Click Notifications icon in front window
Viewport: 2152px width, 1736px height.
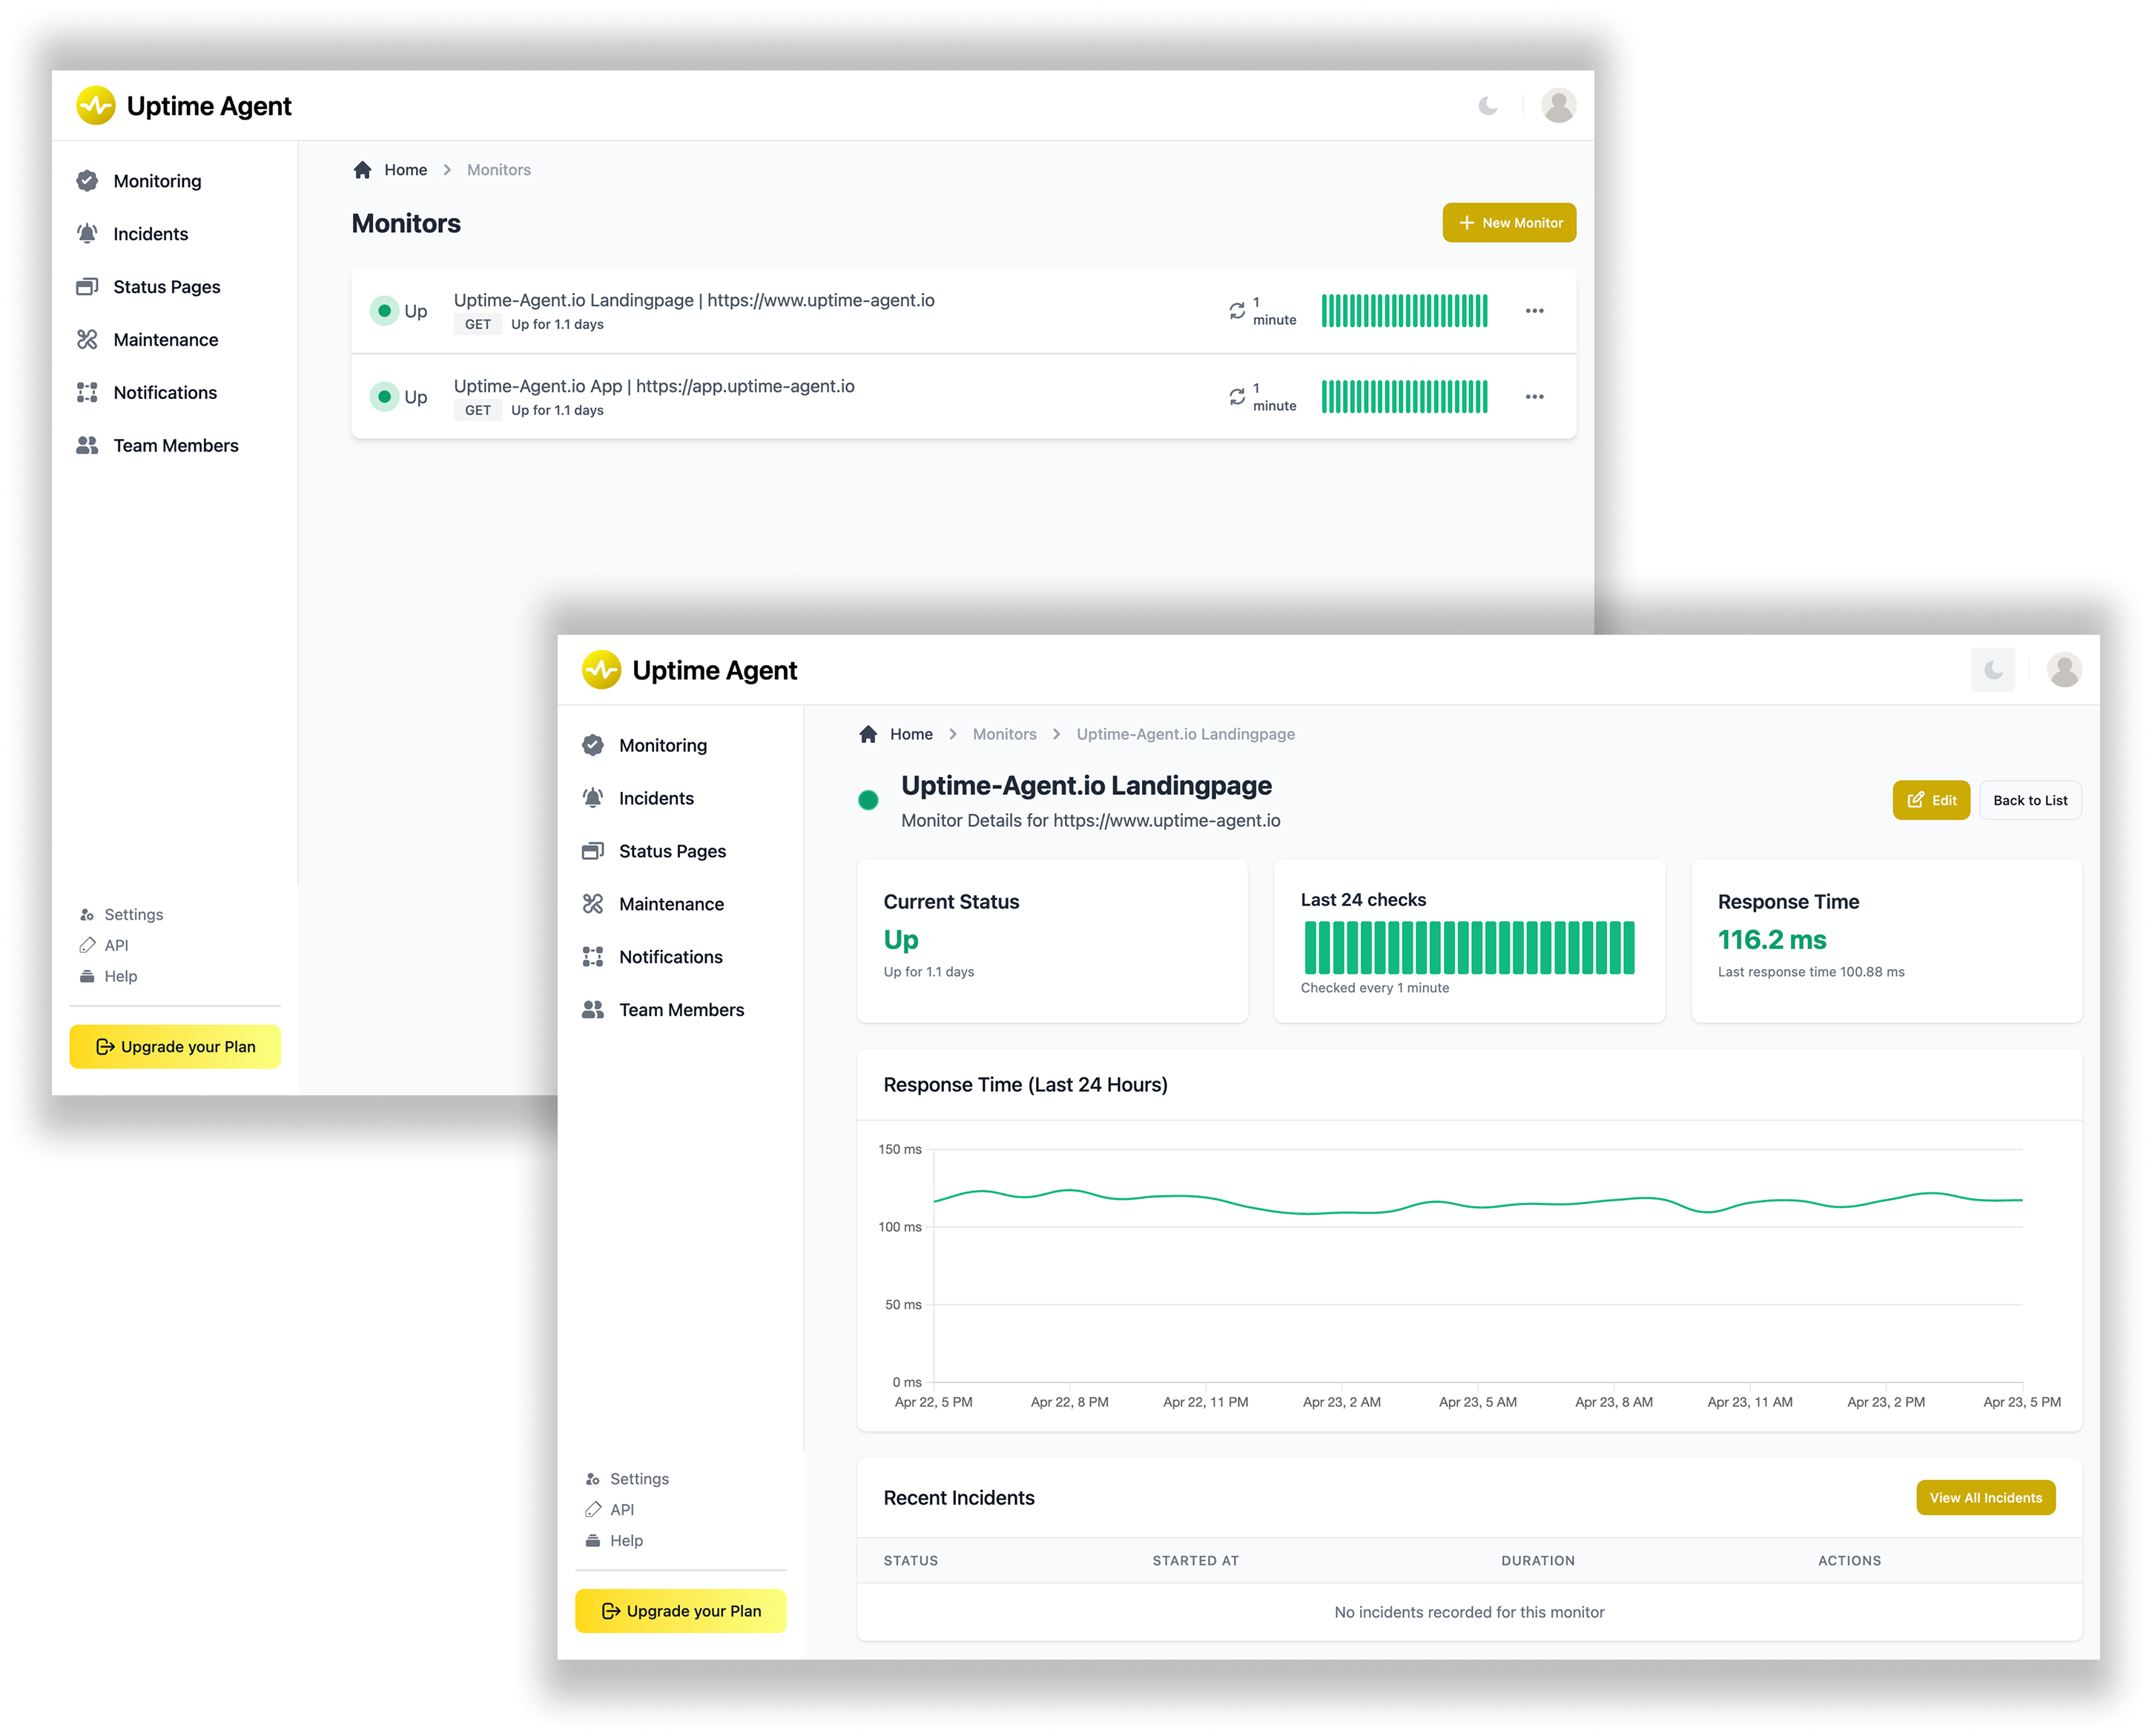click(x=593, y=957)
